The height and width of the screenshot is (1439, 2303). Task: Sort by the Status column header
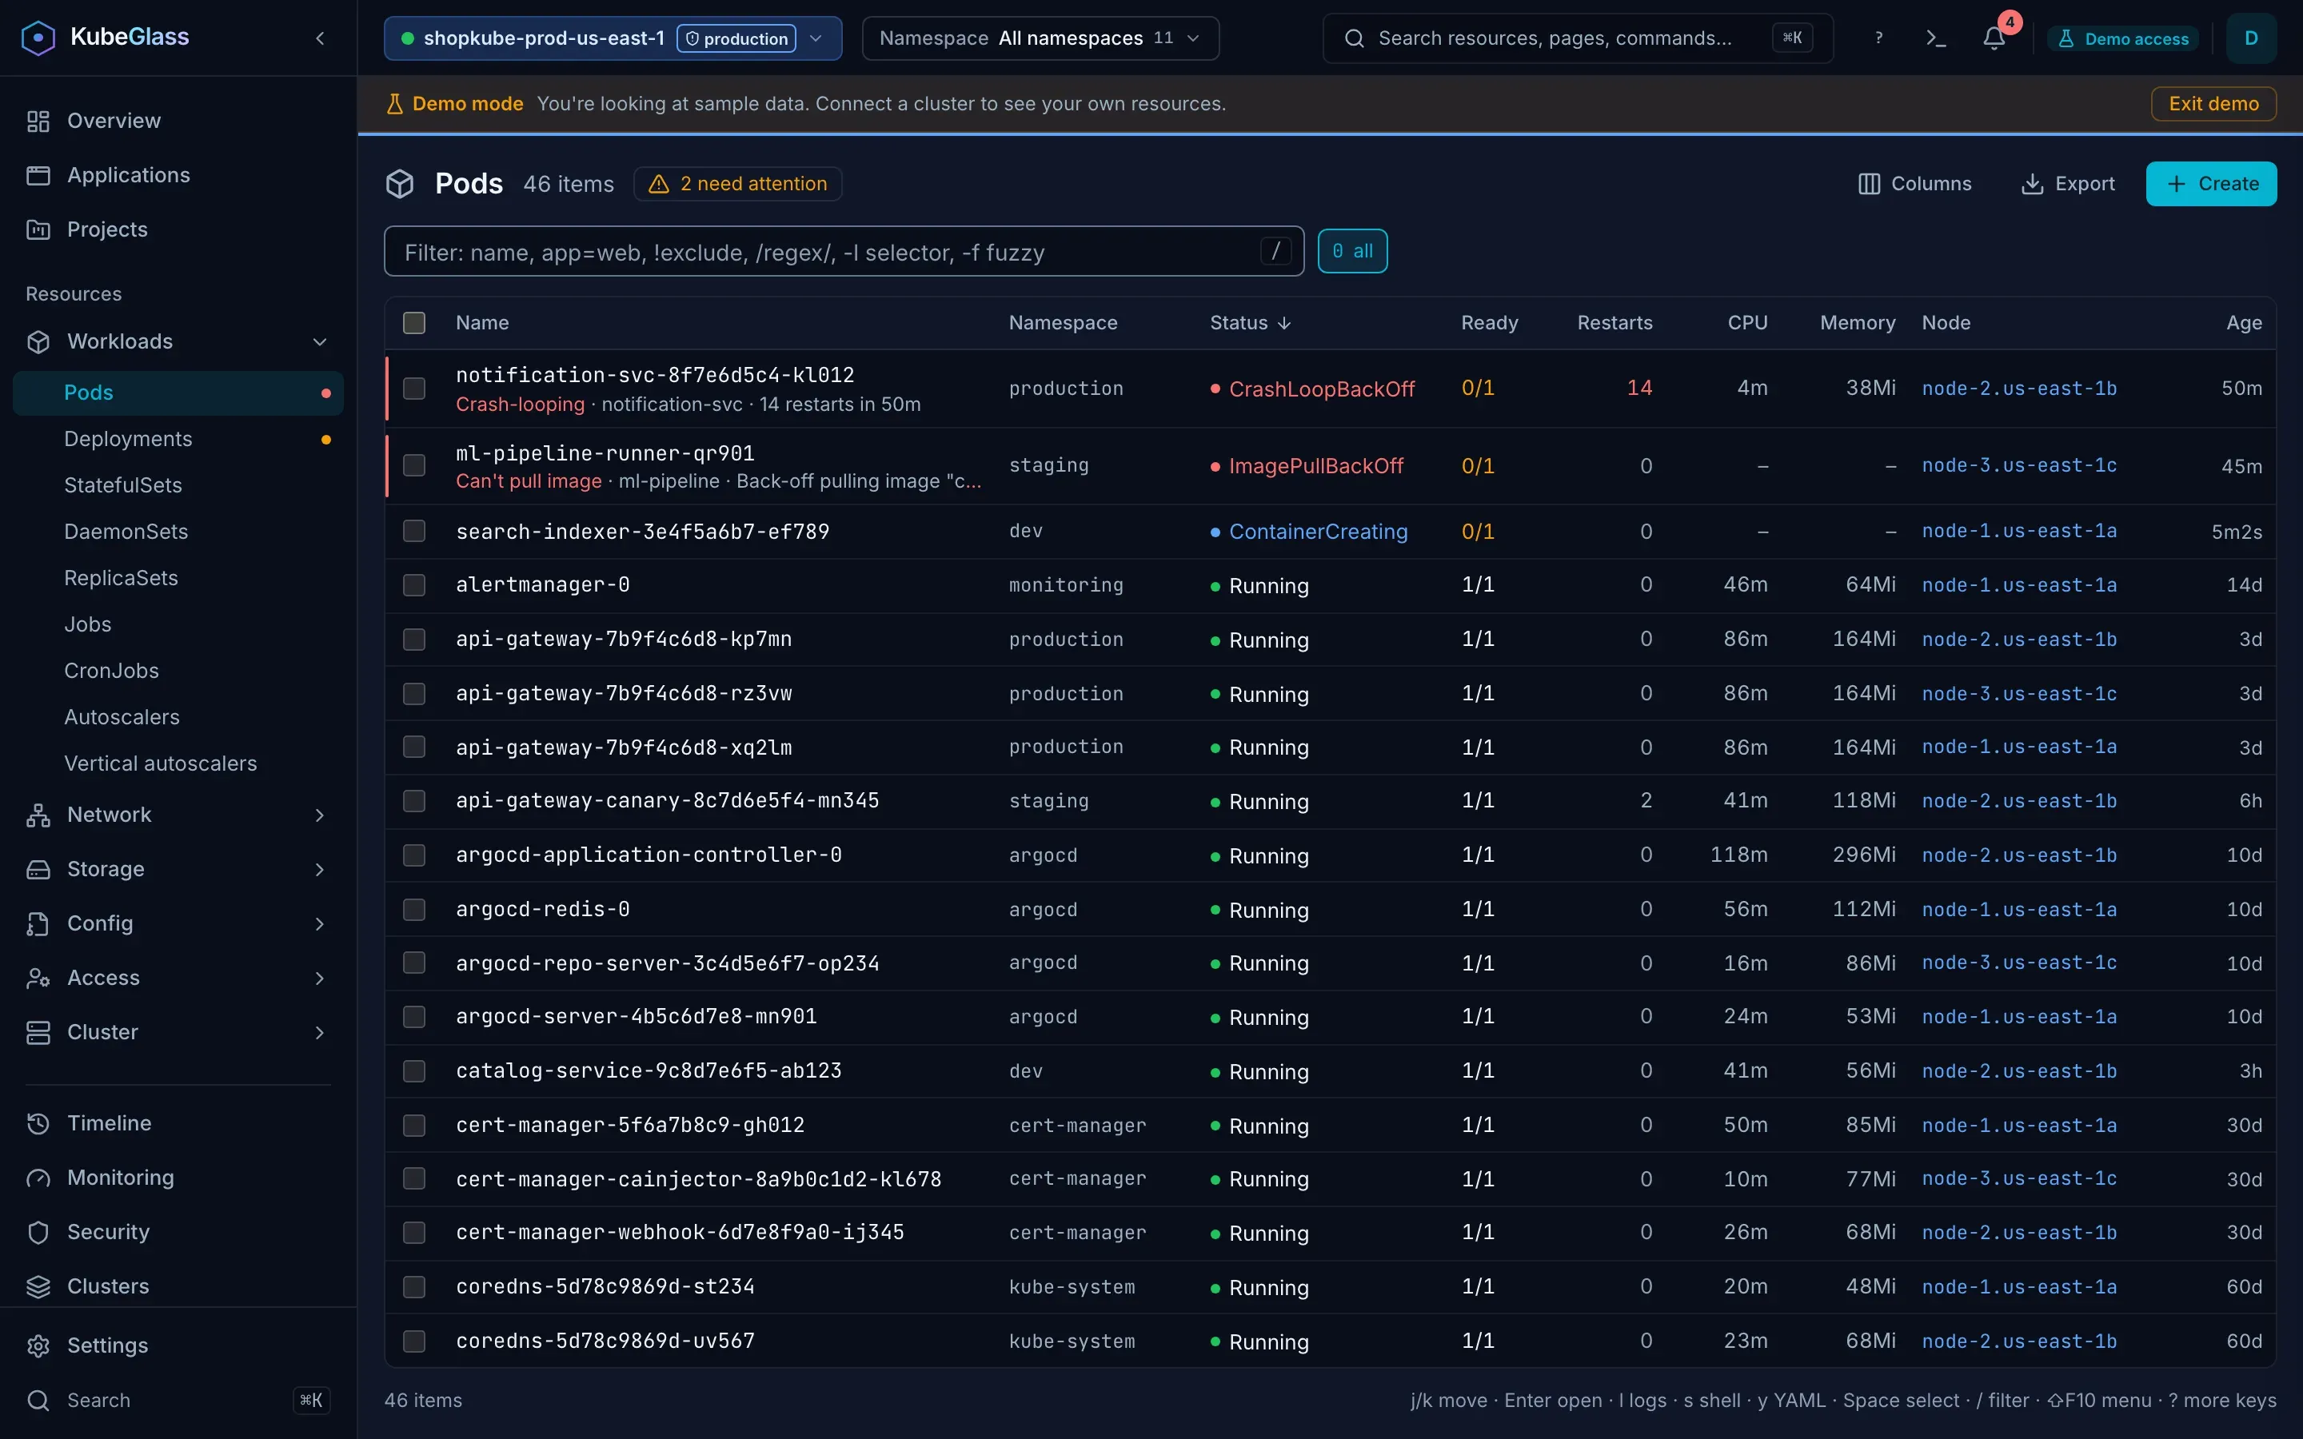point(1250,323)
